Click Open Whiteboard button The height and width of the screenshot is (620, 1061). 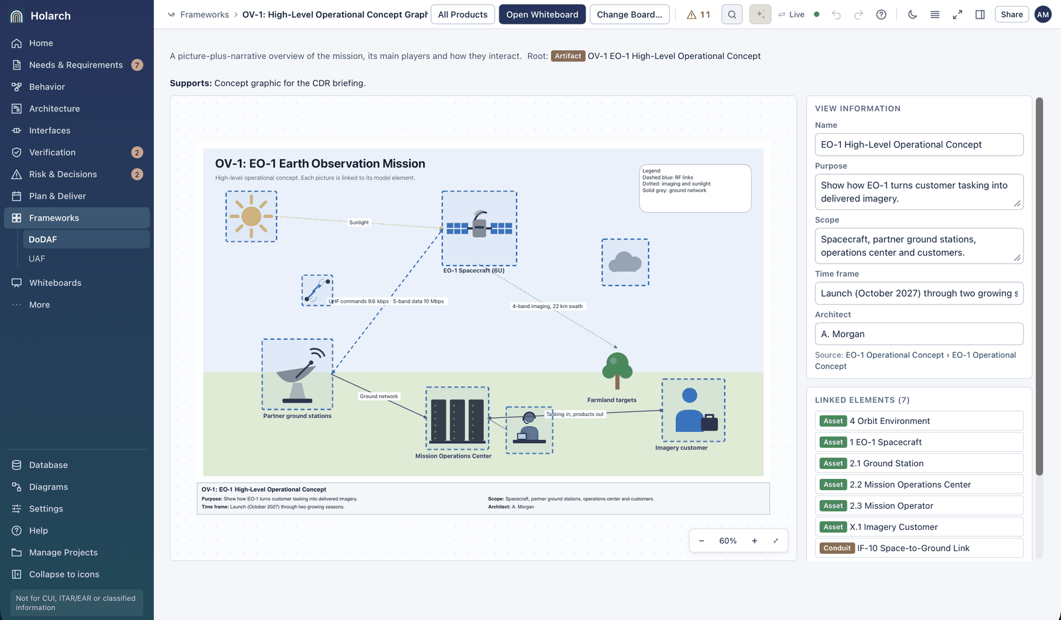click(x=542, y=15)
